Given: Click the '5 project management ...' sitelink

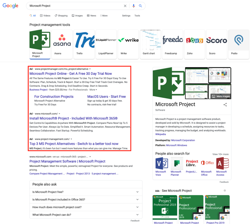Looking at the screenshot, I should pos(105,174).
